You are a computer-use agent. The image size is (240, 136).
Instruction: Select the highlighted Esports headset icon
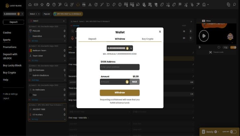coord(78,5)
